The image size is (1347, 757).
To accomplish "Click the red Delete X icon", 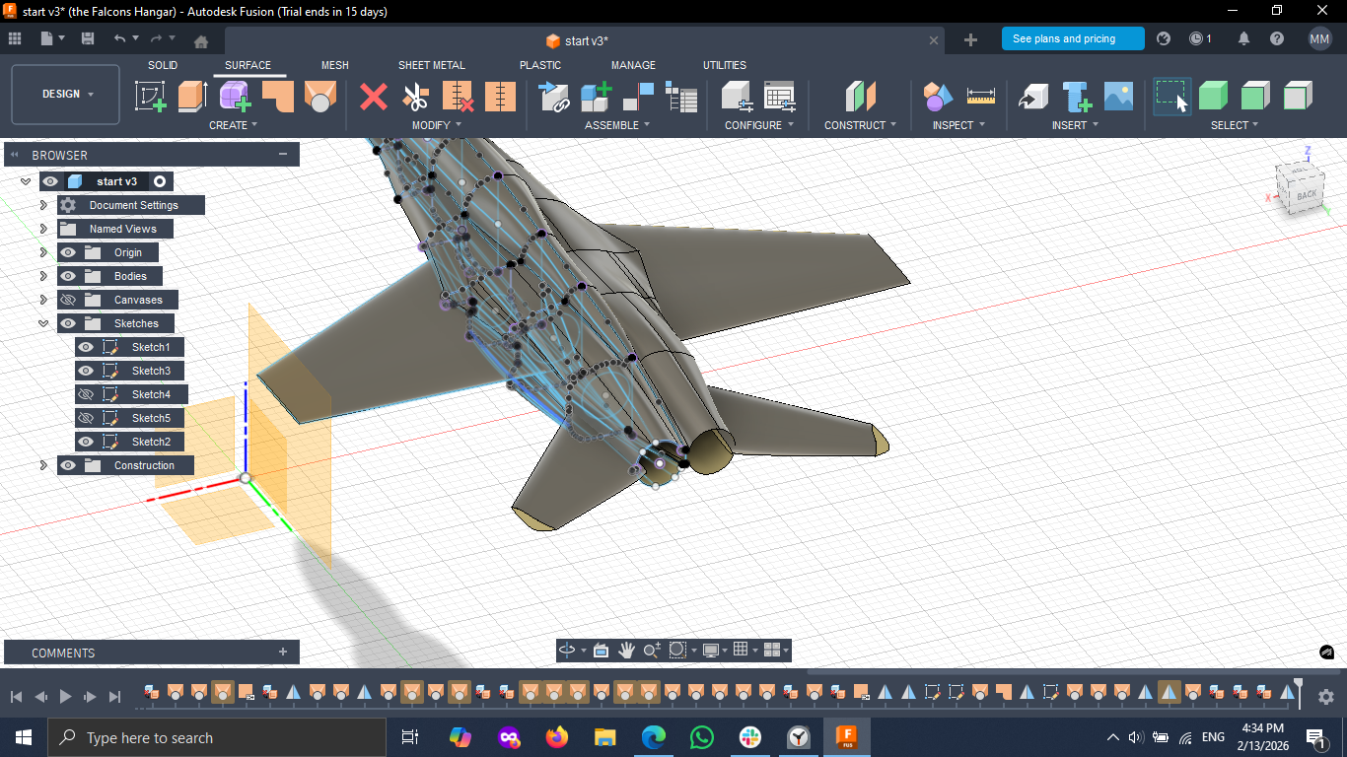I will click(x=374, y=97).
